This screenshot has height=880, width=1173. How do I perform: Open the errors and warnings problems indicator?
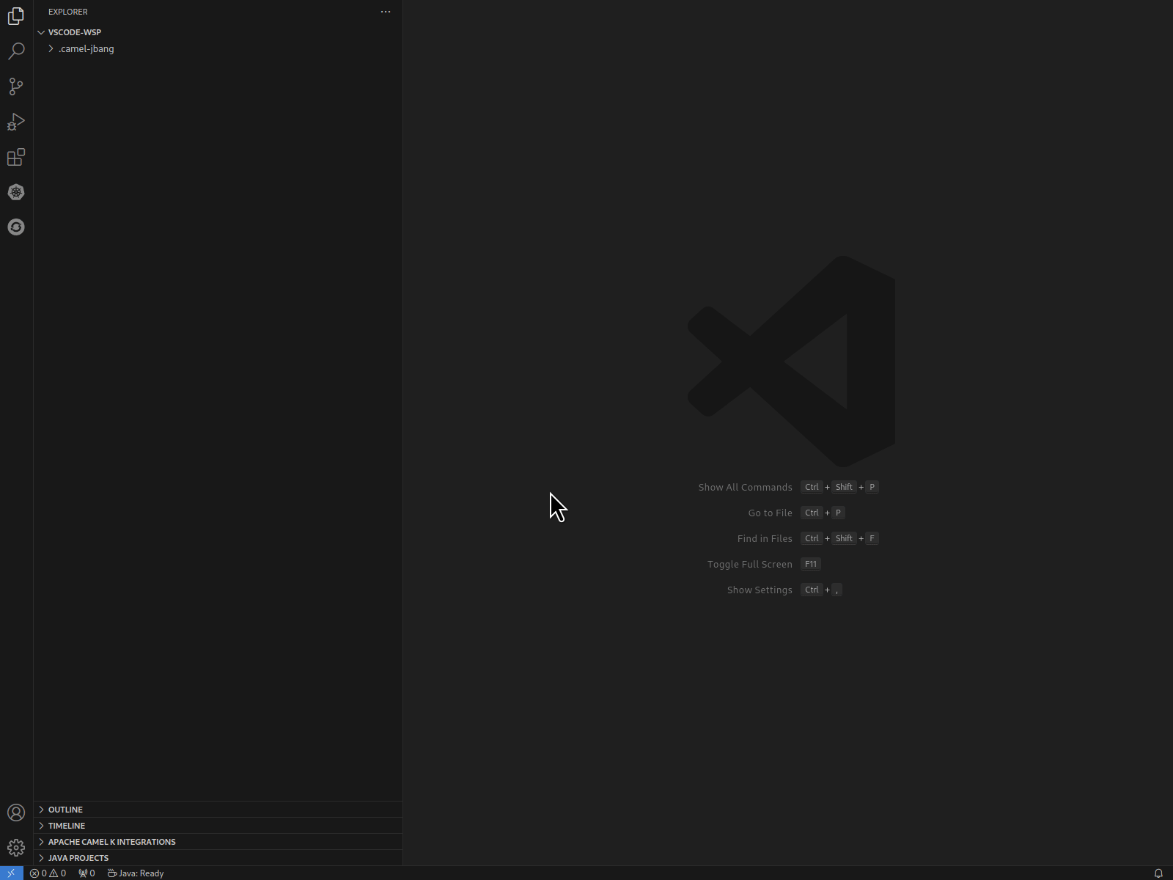click(x=48, y=873)
